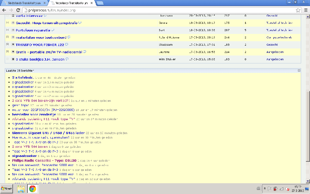Click the network signal tray icon
This screenshot has width=310, height=194.
pos(282,189)
